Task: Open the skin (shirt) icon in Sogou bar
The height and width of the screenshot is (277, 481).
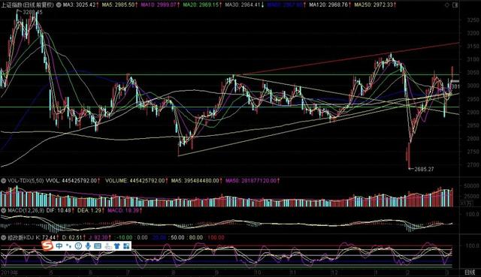Action: tap(117, 245)
